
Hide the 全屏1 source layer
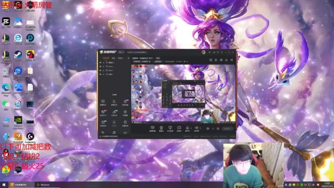click(101, 74)
